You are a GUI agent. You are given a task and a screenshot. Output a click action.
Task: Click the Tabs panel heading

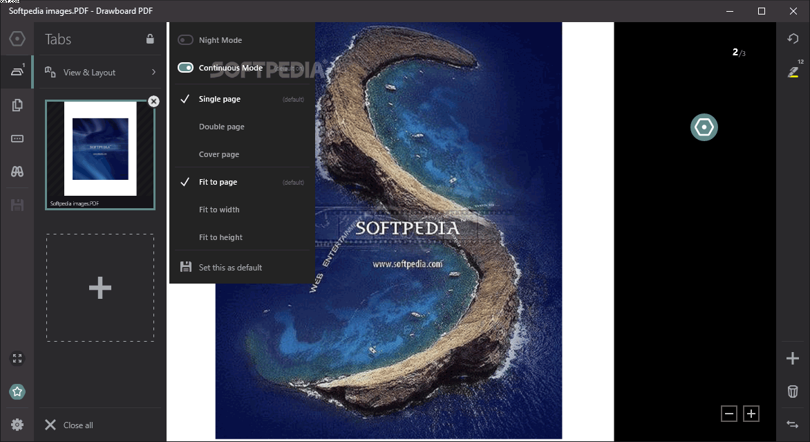click(x=58, y=39)
